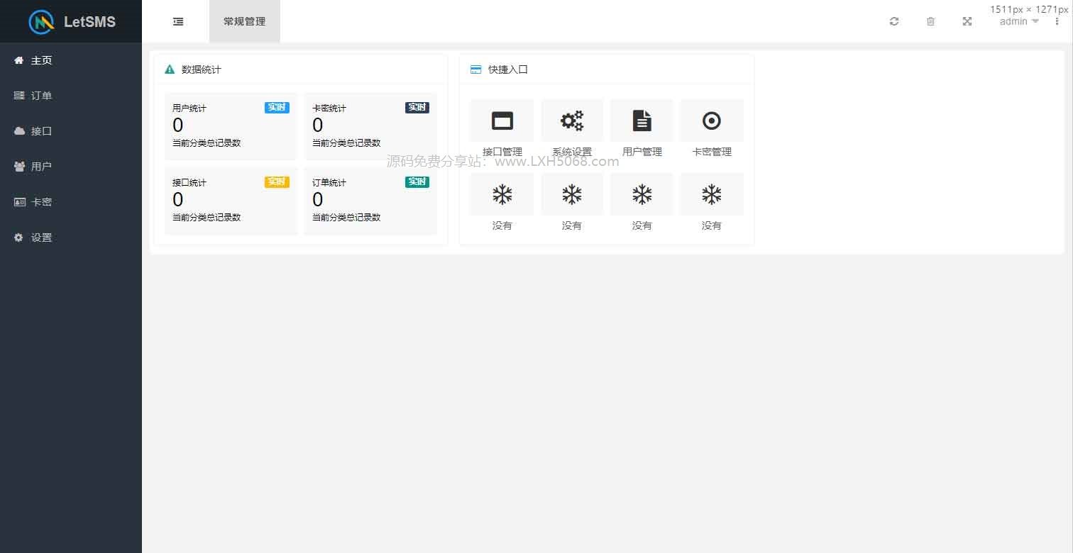Collapse the sidebar with the menu toggle
The width and height of the screenshot is (1073, 553).
pyautogui.click(x=178, y=21)
